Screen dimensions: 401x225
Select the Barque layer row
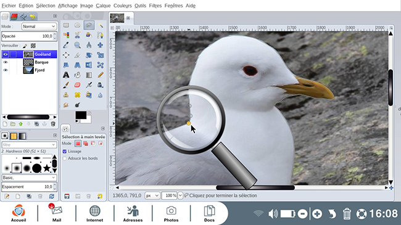[x=29, y=62]
